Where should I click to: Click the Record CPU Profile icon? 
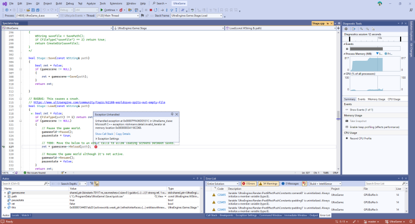(x=346, y=137)
